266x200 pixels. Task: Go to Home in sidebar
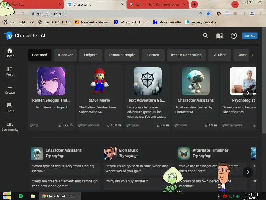tap(10, 53)
